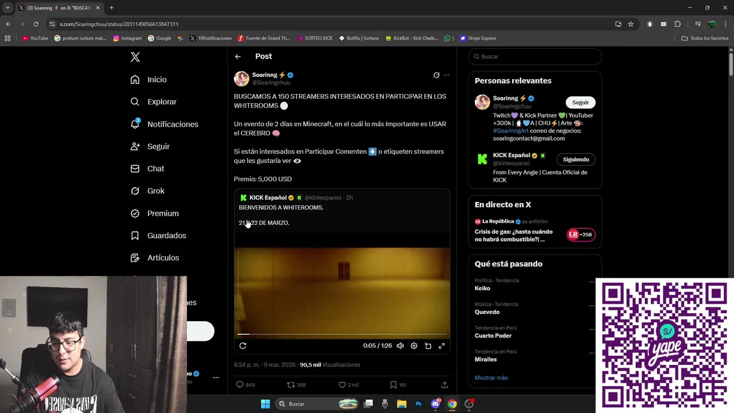The image size is (734, 413).
Task: Open Notificaciones in the X sidebar
Action: coord(164,124)
